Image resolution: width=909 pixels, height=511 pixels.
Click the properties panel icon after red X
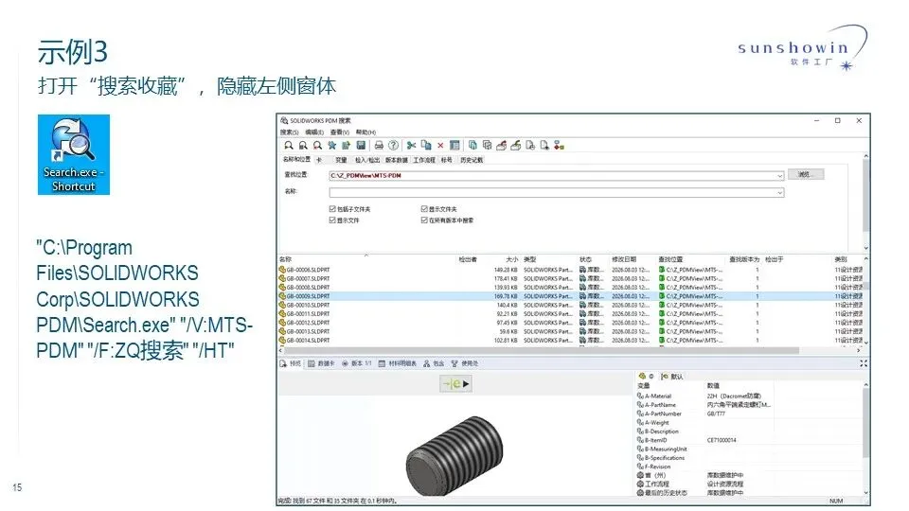pyautogui.click(x=454, y=146)
